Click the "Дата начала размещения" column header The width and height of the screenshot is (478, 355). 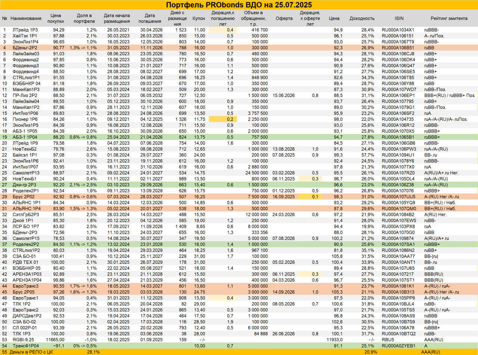(117, 18)
